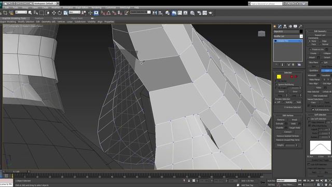Image resolution: width=332 pixels, height=187 pixels.
Task: Click the Target Weld button
Action: pyautogui.click(x=295, y=128)
